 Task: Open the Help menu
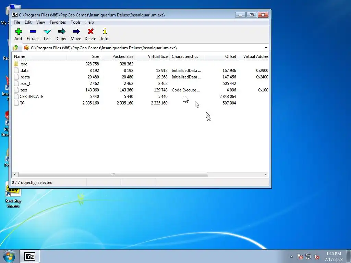click(89, 22)
